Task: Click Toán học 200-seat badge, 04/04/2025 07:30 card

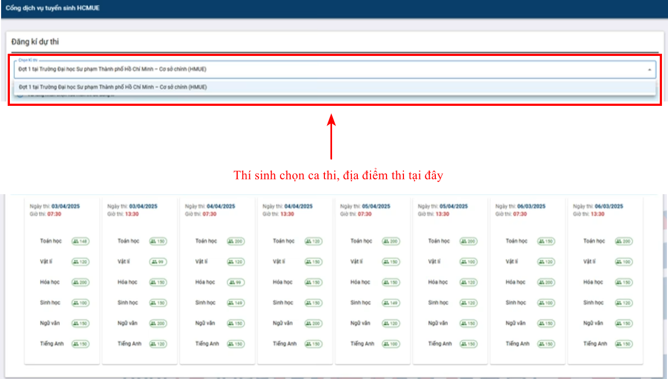Action: point(235,241)
